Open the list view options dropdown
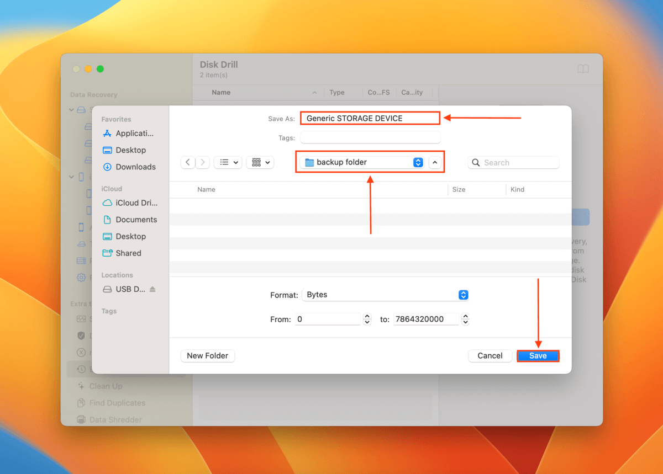 (x=228, y=162)
